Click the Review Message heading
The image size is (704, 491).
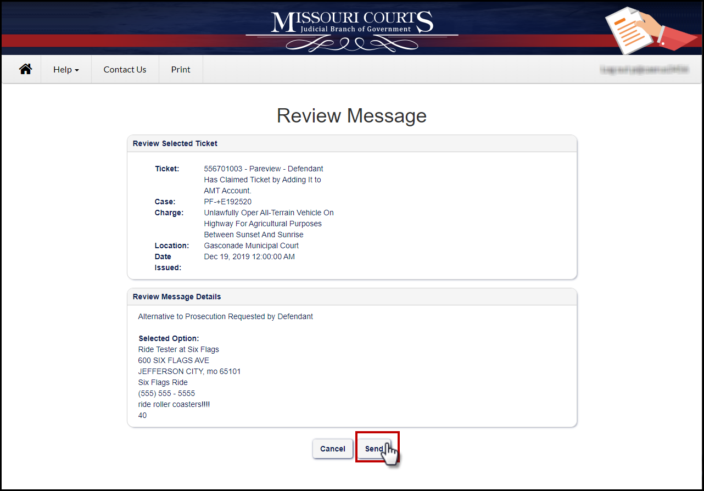click(351, 116)
